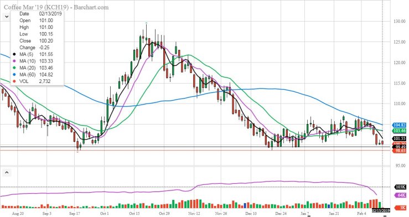
Task: Select the 101.55 black price label
Action: [399, 138]
